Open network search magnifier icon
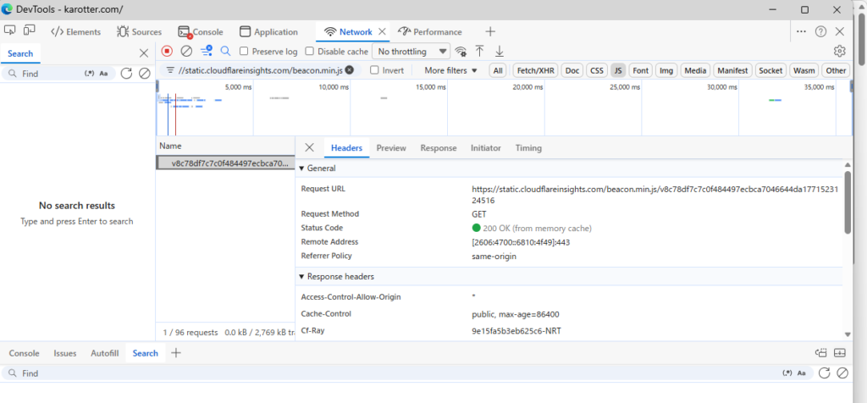This screenshot has height=403, width=867. click(225, 52)
